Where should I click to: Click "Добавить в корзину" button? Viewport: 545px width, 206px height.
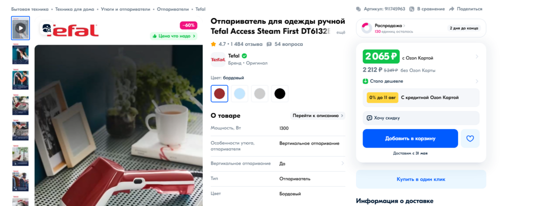pyautogui.click(x=410, y=139)
